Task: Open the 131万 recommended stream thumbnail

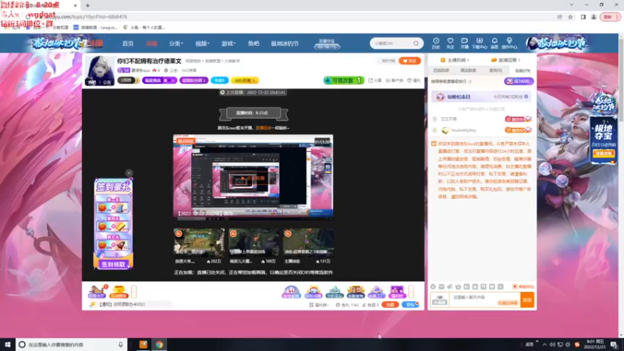Action: [308, 243]
